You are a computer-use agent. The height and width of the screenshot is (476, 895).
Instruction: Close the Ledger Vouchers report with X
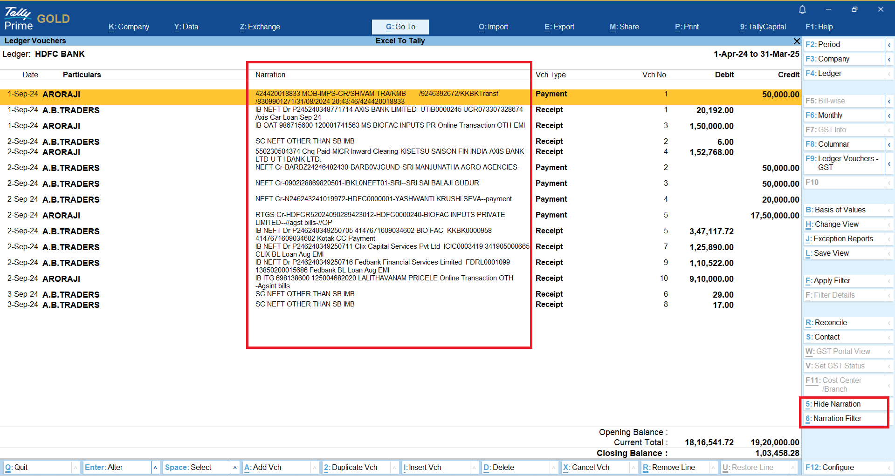797,41
